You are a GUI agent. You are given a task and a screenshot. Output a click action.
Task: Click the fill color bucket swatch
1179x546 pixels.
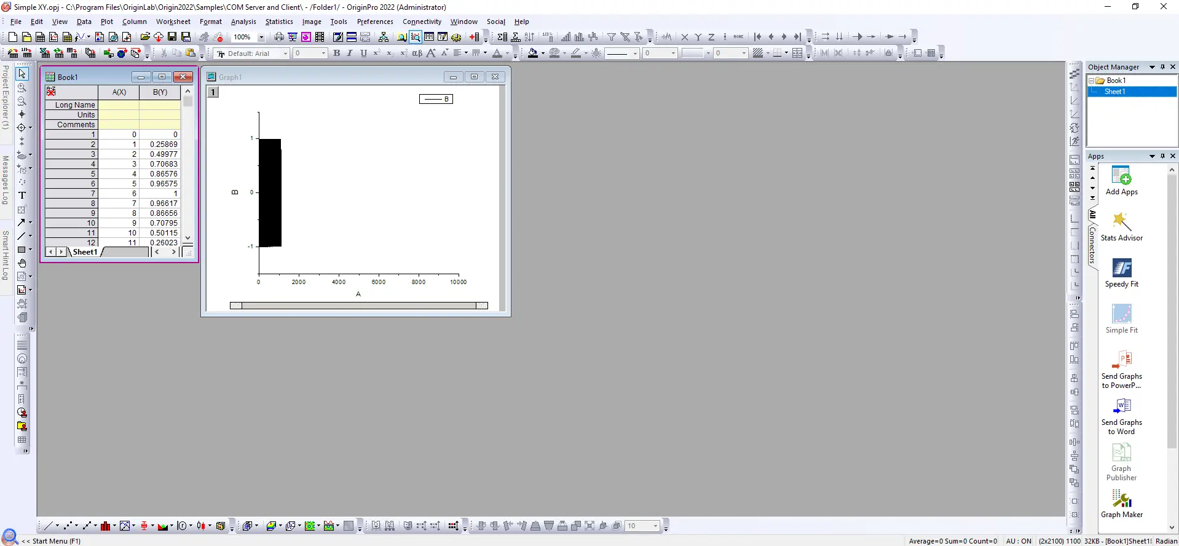pos(532,53)
